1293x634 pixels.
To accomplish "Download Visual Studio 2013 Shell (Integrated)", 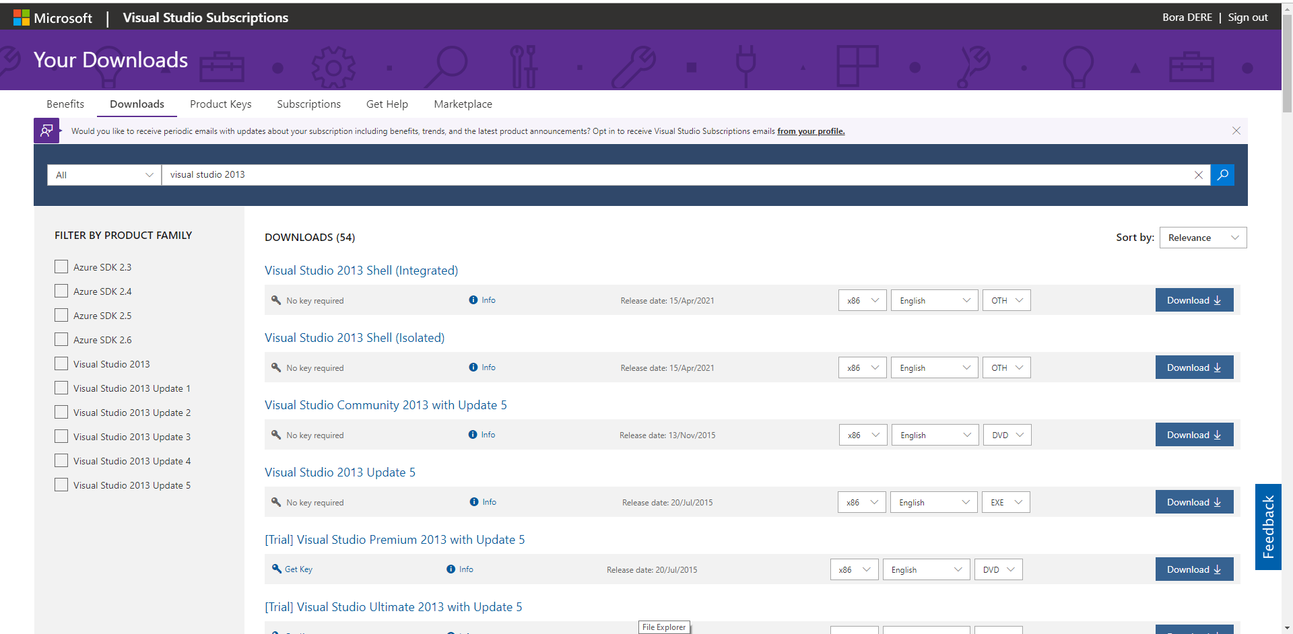I will [1195, 300].
